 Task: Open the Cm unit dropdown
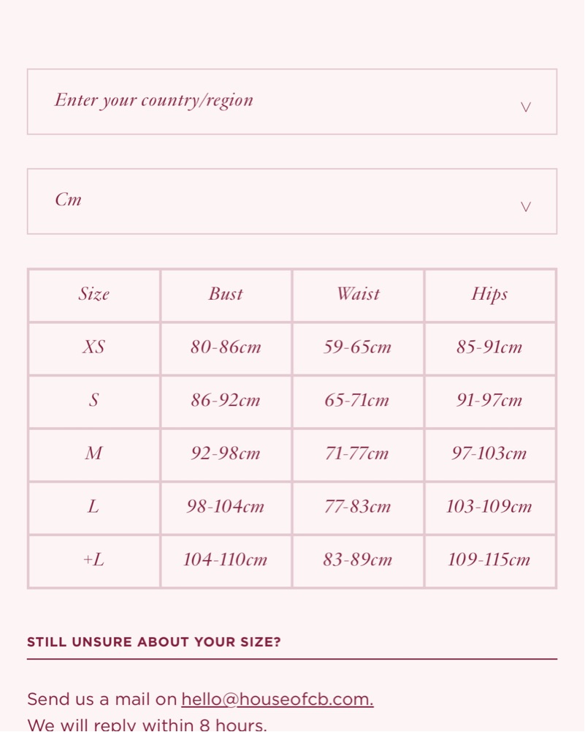[x=292, y=201]
